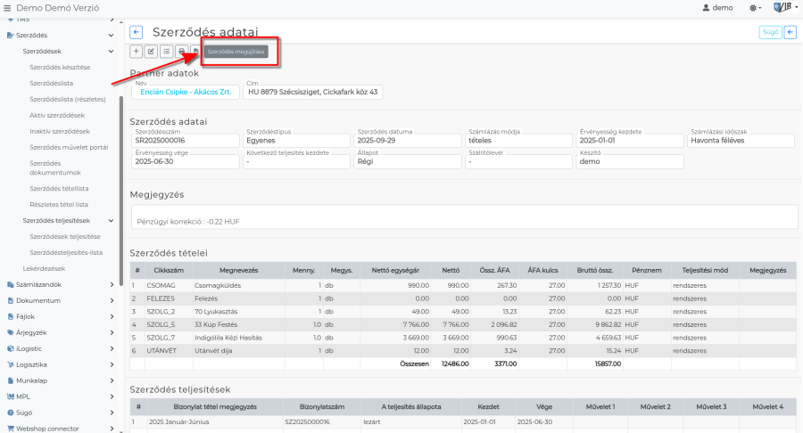The image size is (803, 433).
Task: Open Szerződés művelet portál menu item
Action: [x=69, y=147]
